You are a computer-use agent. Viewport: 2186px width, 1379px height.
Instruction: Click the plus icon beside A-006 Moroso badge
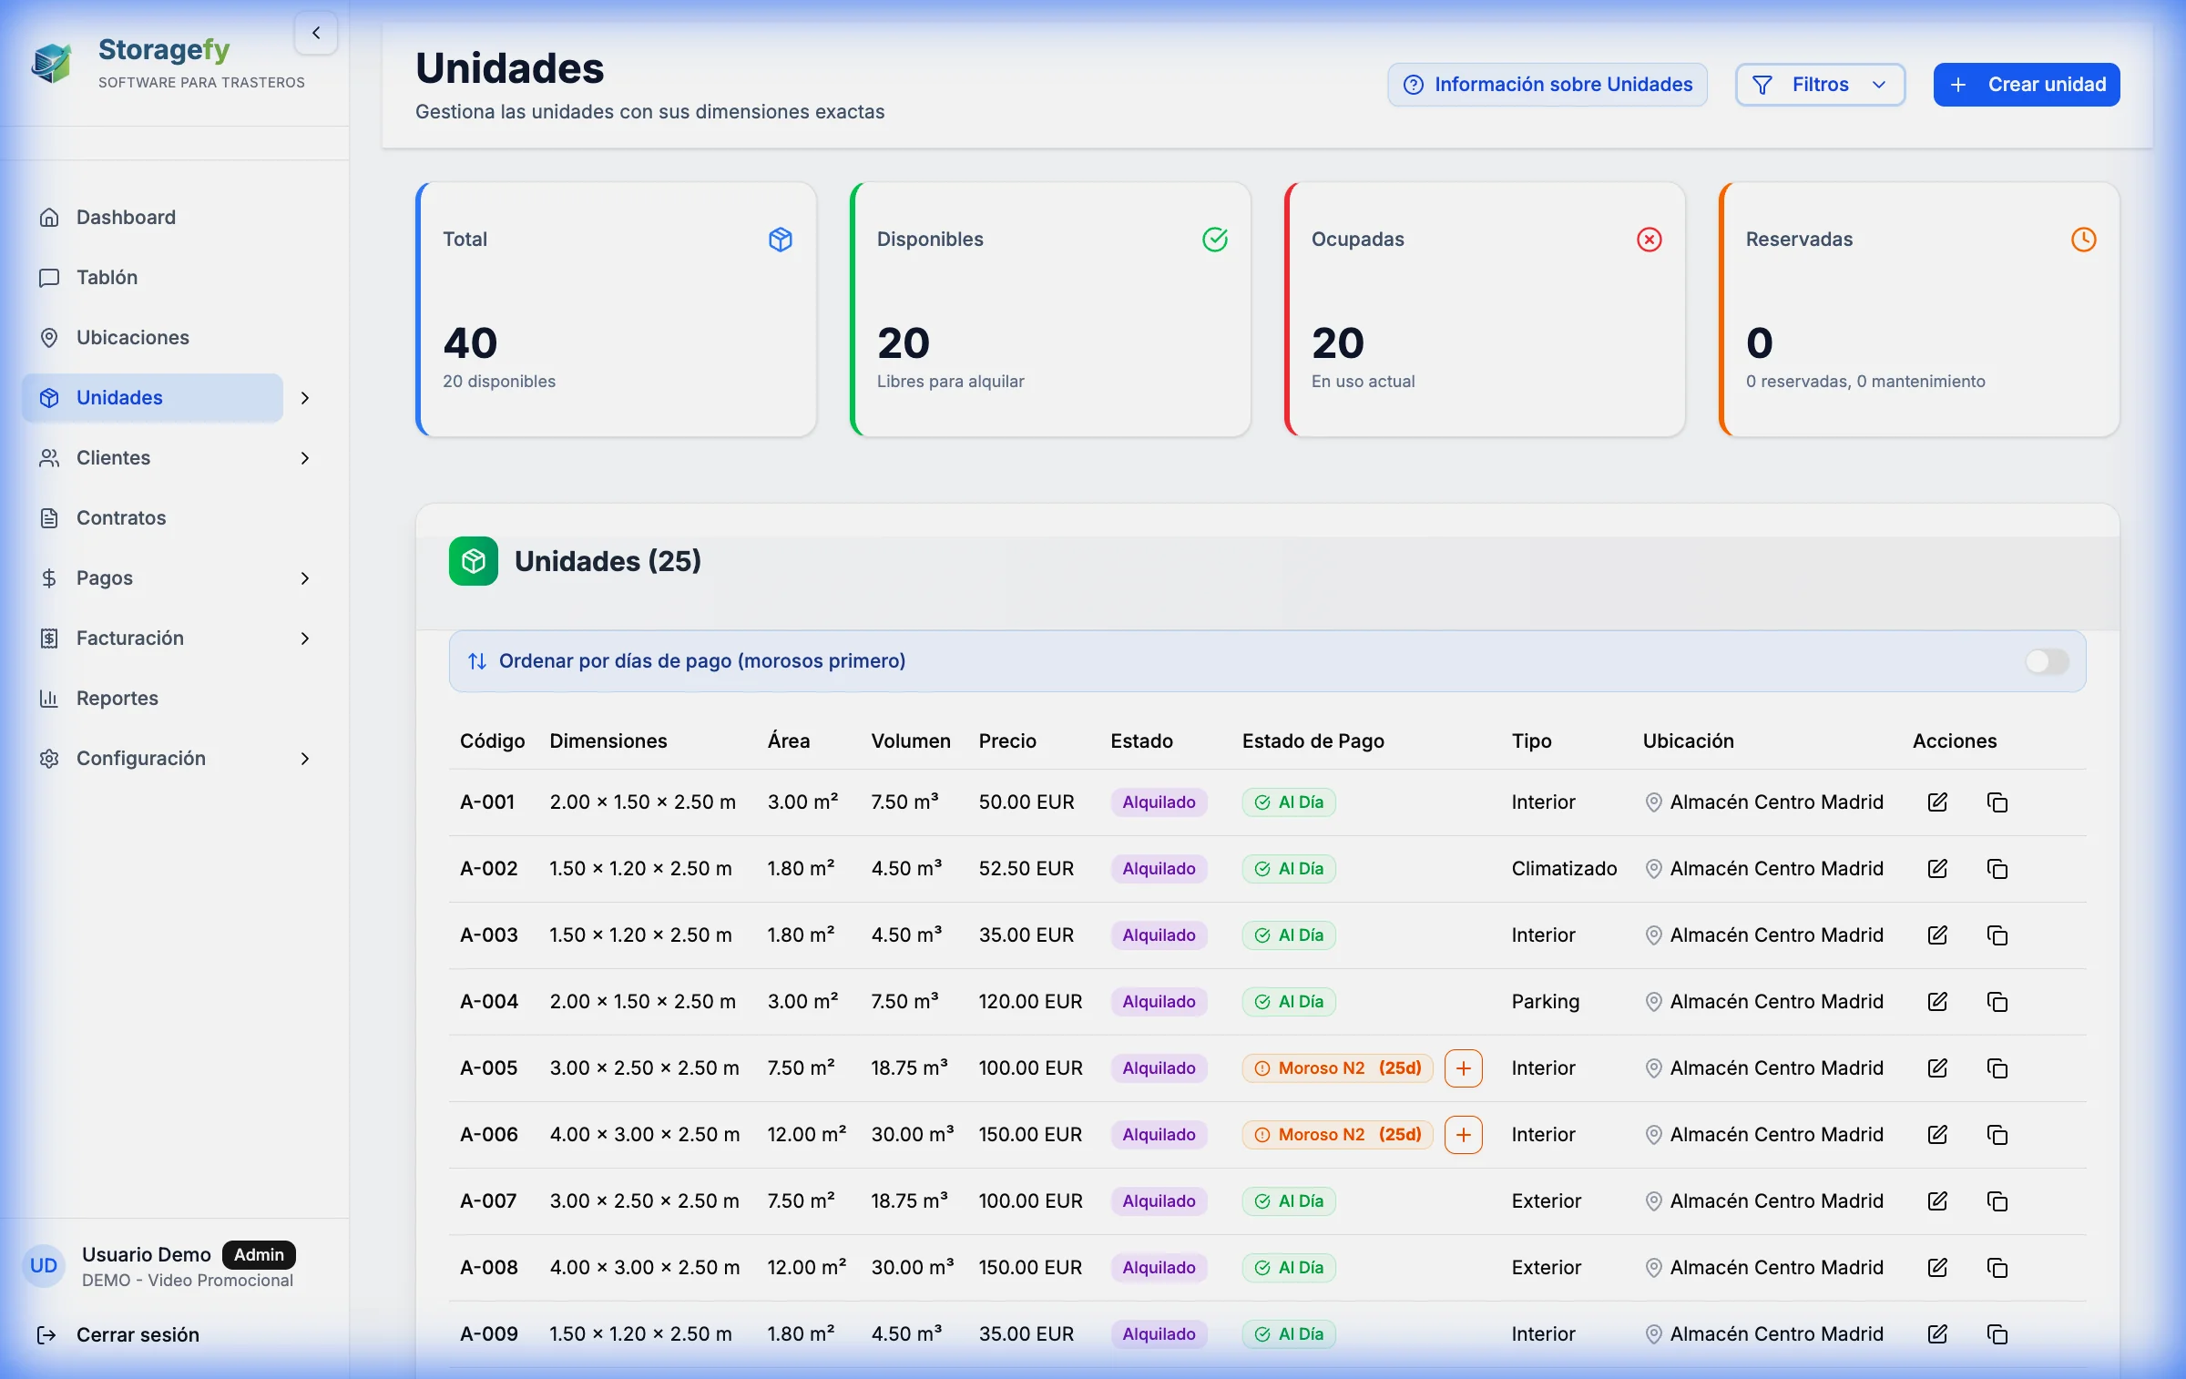(x=1463, y=1134)
